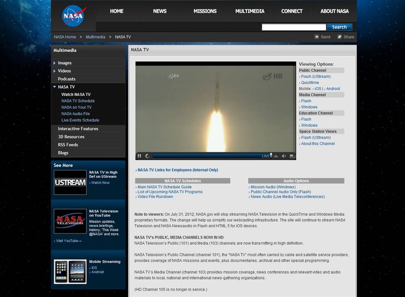
Task: Select Public Channel Flash (UStream)
Action: click(316, 76)
